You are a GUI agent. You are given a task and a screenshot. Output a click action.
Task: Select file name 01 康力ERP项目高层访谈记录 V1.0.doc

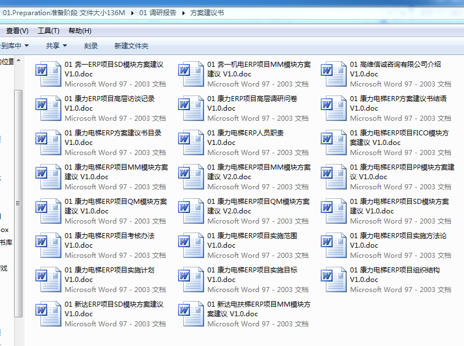click(x=110, y=103)
